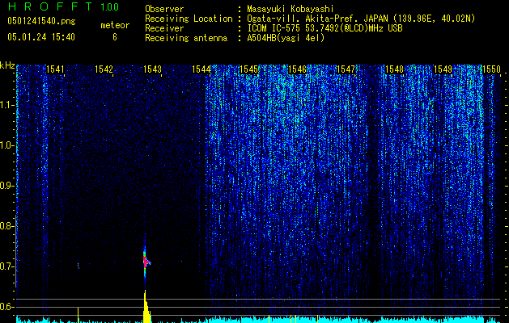Image resolution: width=509 pixels, height=323 pixels.
Task: Click the date stamp 05.01.24 15:40
Action: coord(41,37)
